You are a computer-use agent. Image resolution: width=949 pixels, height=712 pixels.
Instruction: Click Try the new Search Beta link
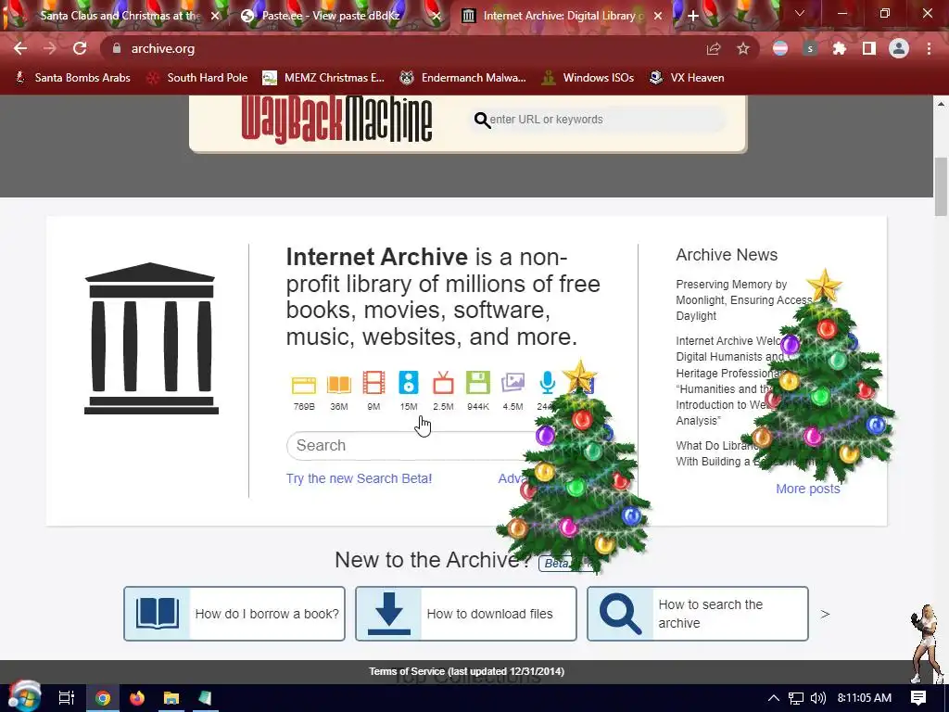359,478
